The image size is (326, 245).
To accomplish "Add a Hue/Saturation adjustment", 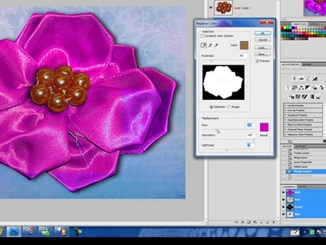I will coord(295,87).
